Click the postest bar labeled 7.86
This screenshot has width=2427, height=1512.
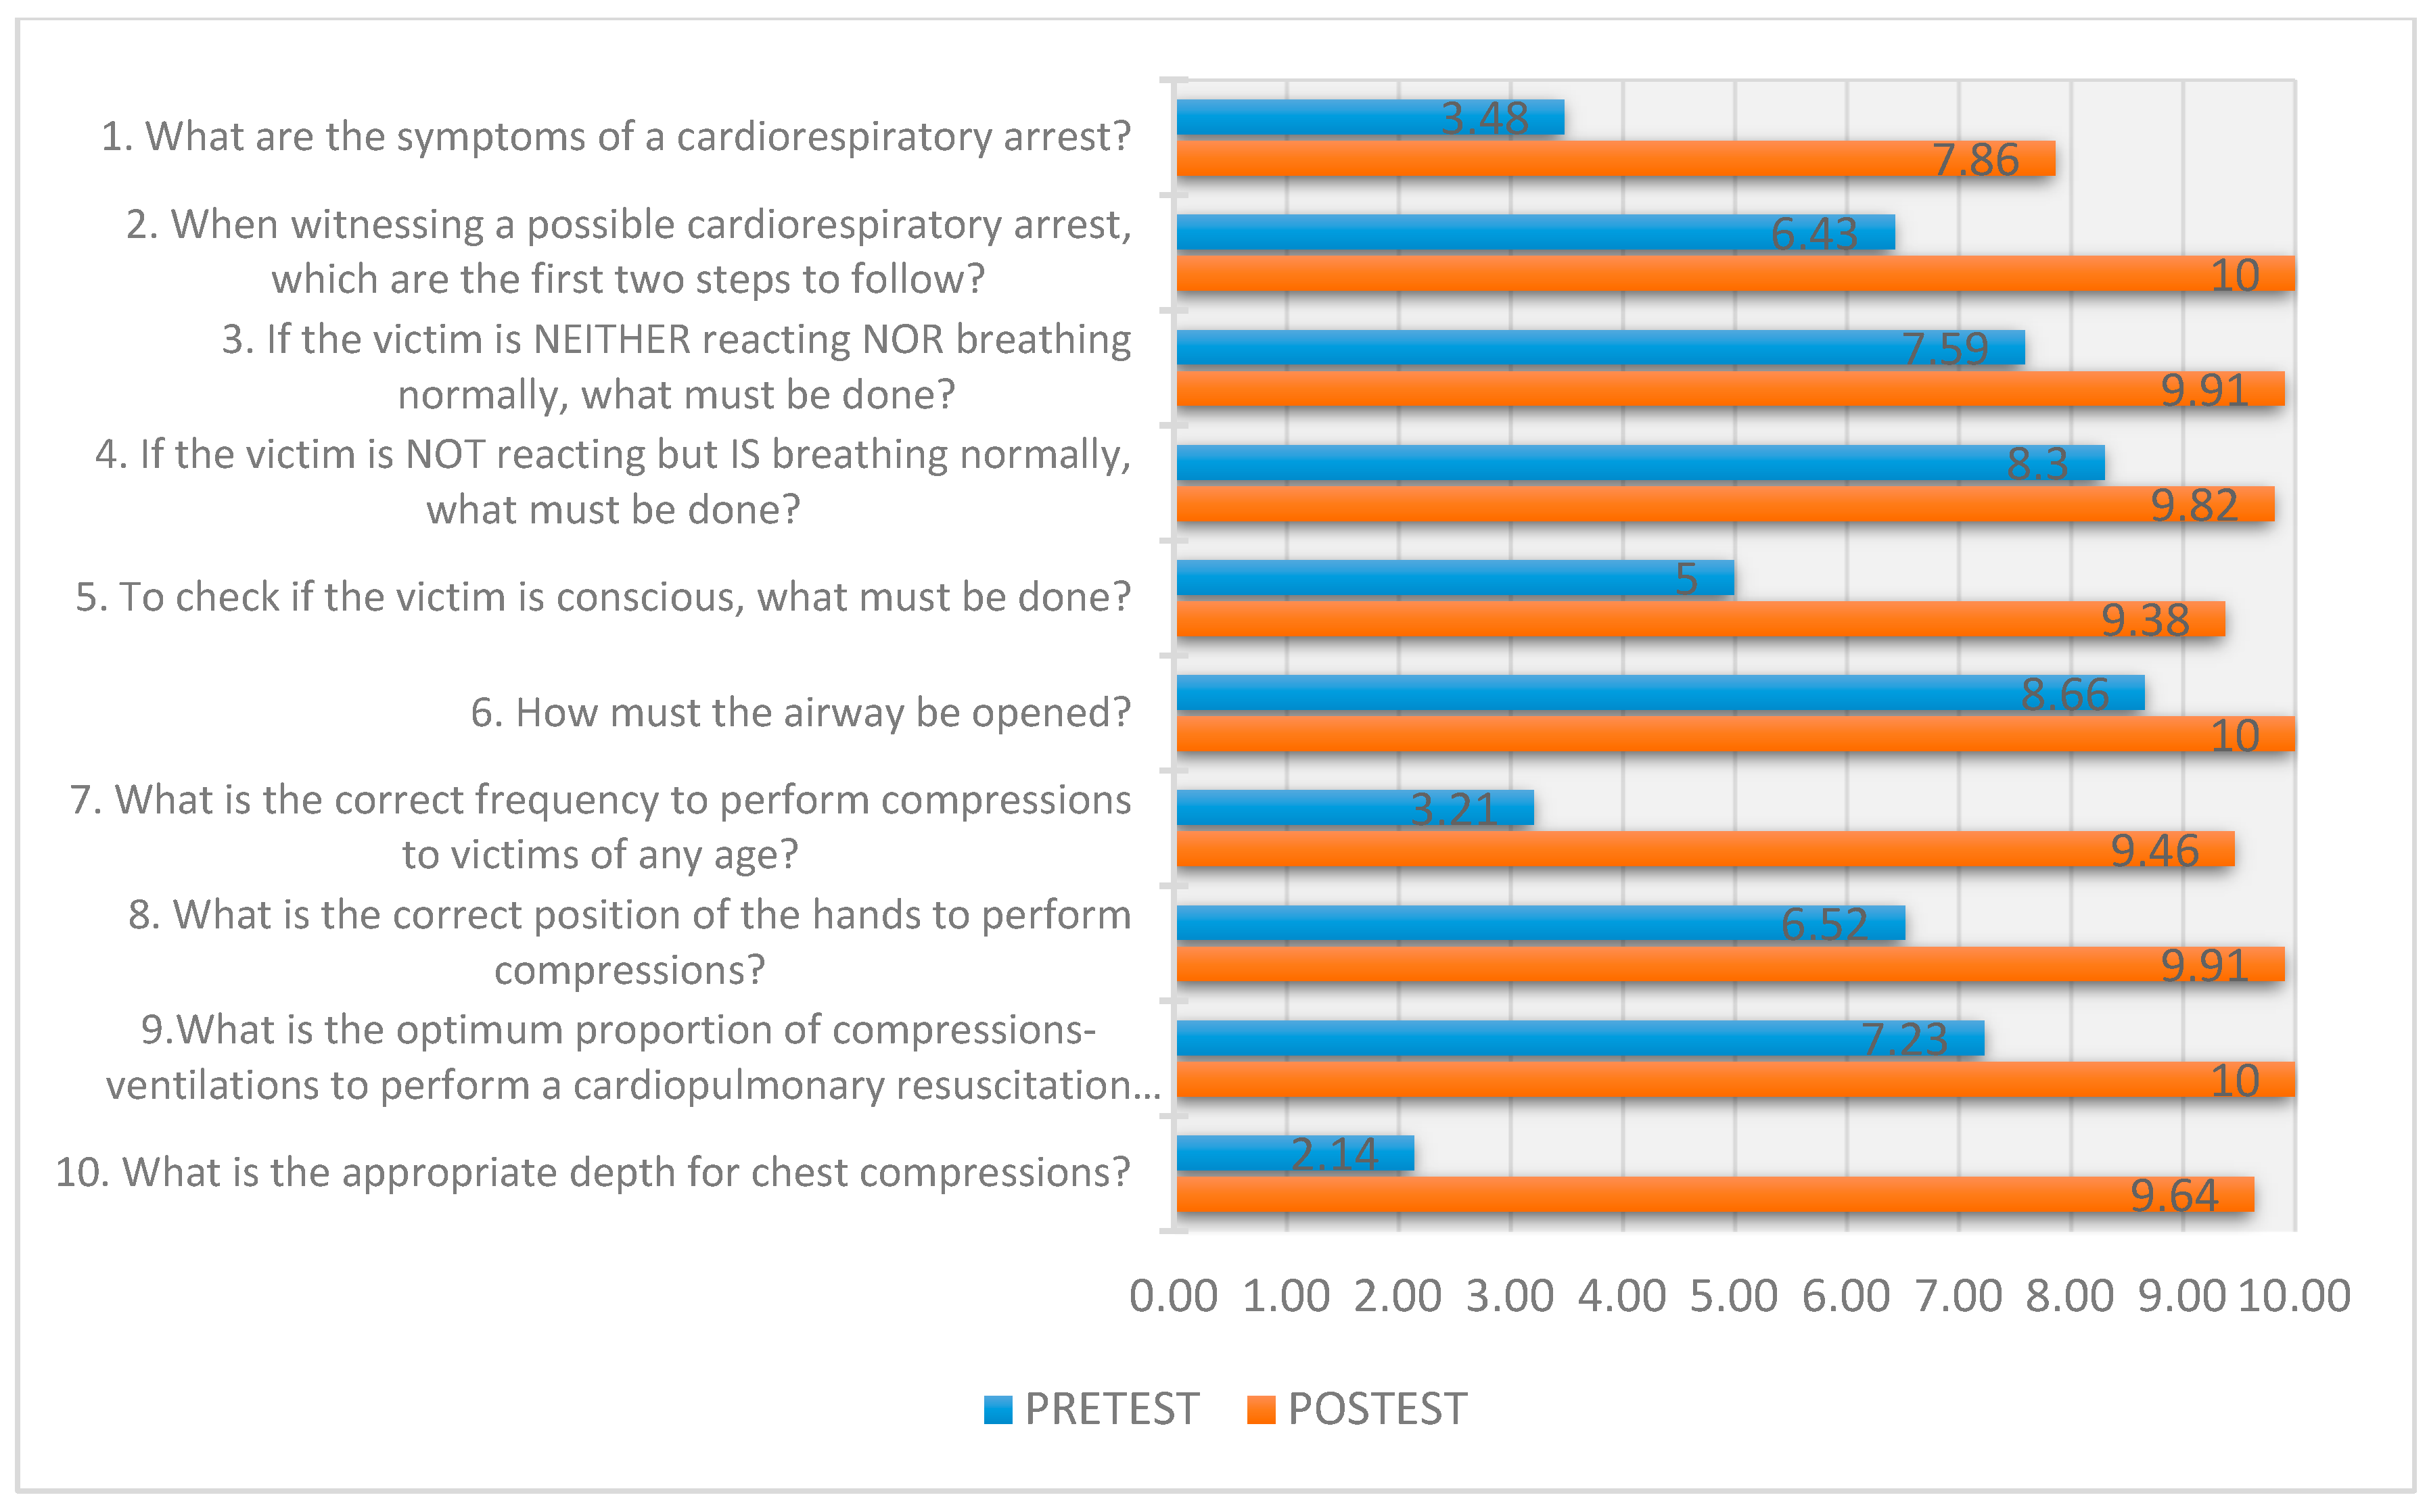[x=1615, y=159]
